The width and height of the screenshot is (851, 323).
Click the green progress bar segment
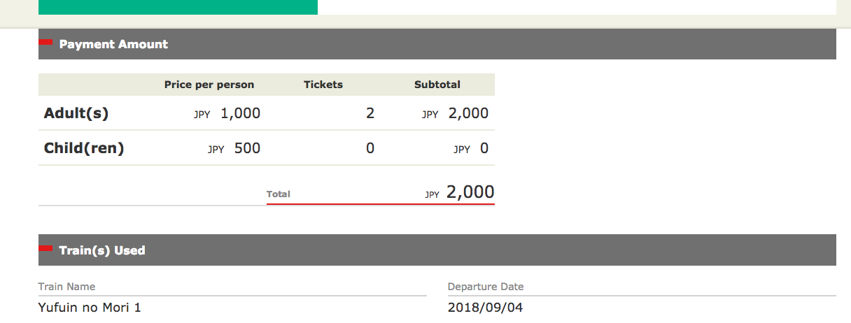coord(178,7)
